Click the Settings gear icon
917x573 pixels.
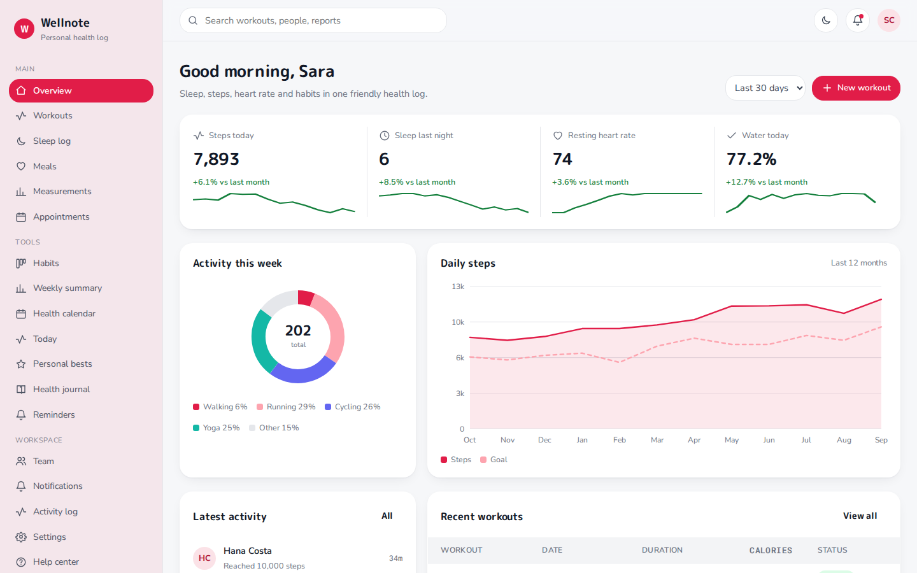pyautogui.click(x=21, y=537)
